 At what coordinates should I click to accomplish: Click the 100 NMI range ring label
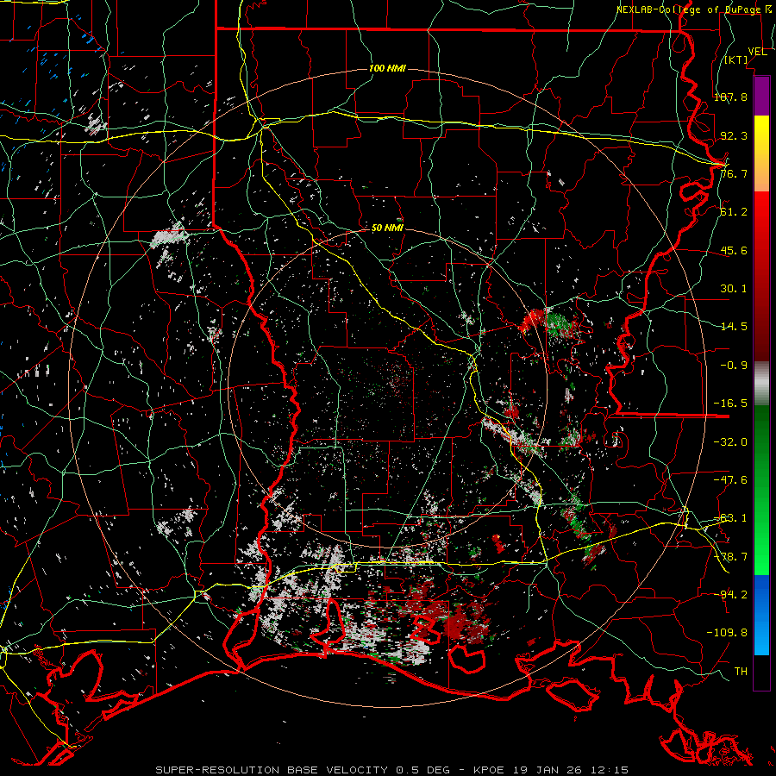(x=387, y=68)
